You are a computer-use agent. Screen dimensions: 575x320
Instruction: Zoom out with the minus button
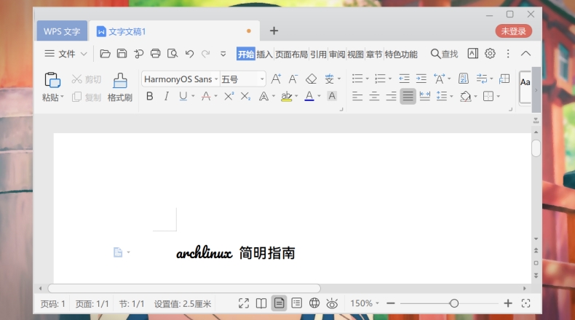(x=391, y=303)
